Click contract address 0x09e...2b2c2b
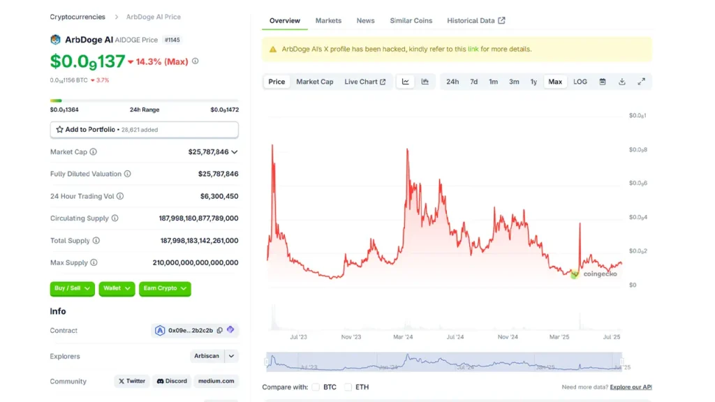This screenshot has width=715, height=402. tap(191, 330)
